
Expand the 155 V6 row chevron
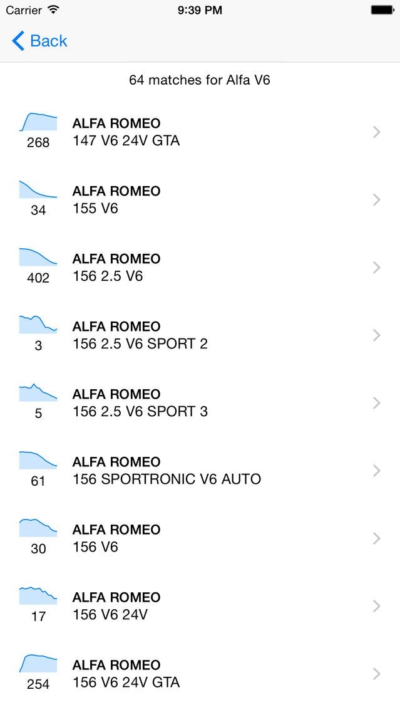[376, 199]
